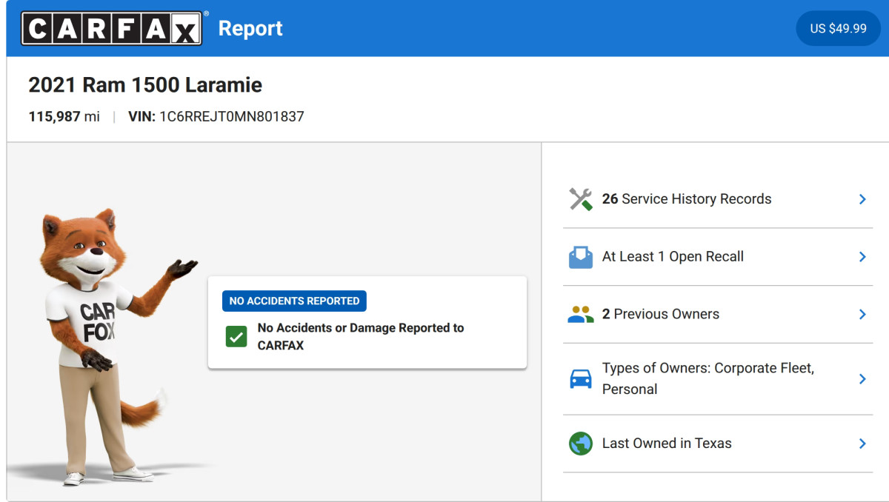The height and width of the screenshot is (502, 889).
Task: Expand the Types of Owners chevron
Action: coord(862,379)
